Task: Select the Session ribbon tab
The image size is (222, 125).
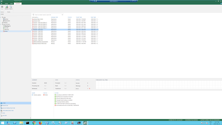Action: click(x=18, y=3)
